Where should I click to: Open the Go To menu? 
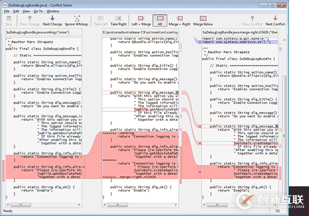coord(38,11)
